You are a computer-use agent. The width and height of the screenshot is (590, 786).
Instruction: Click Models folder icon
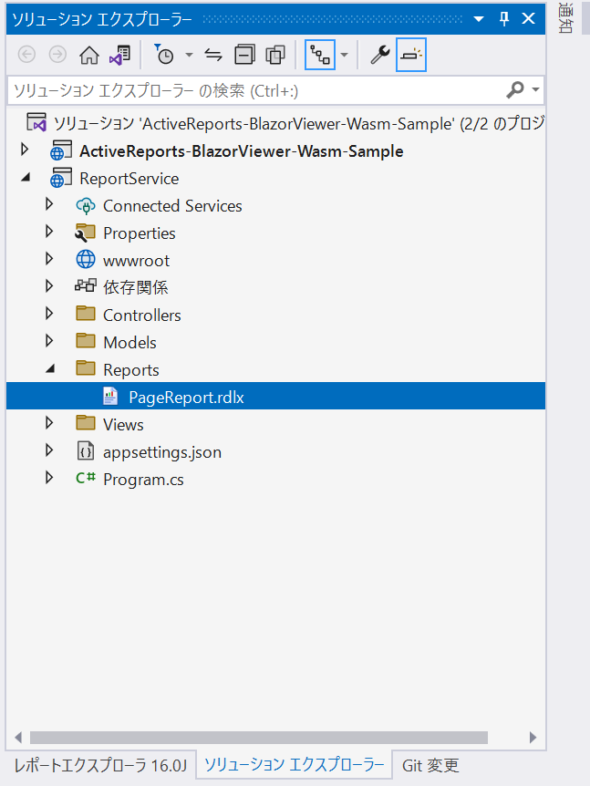click(86, 341)
